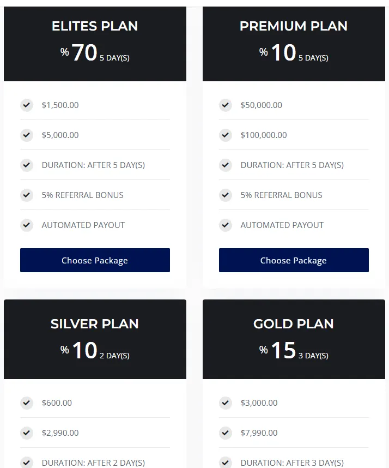Click checkmark beside Gold $7,990.00
The image size is (389, 468).
(x=226, y=433)
